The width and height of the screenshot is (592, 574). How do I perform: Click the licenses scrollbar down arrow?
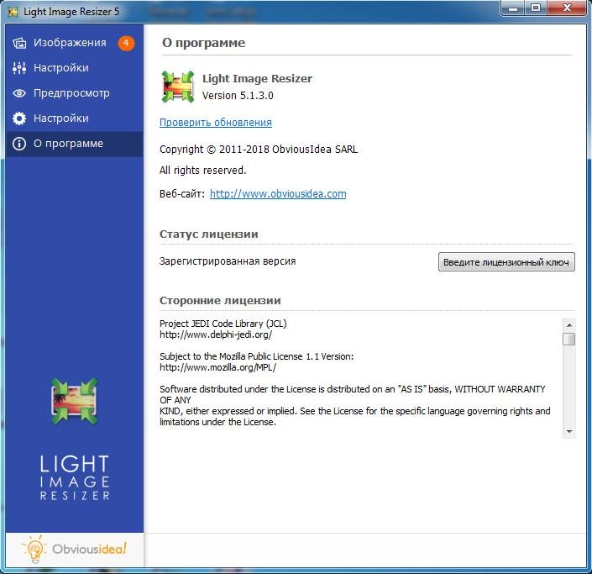[x=569, y=431]
